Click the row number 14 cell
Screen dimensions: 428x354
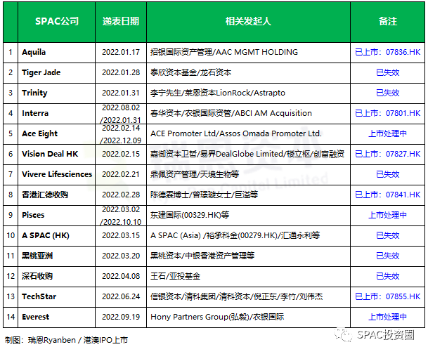pos(11,317)
